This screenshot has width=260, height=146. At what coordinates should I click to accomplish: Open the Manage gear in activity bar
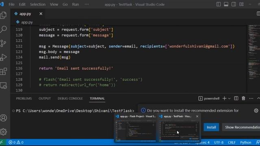[4, 132]
